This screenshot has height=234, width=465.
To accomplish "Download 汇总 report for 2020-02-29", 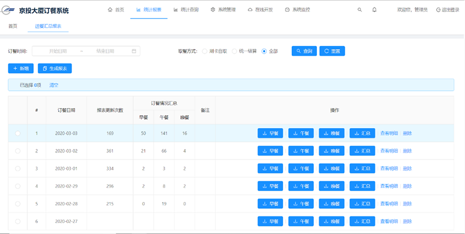I will click(362, 186).
